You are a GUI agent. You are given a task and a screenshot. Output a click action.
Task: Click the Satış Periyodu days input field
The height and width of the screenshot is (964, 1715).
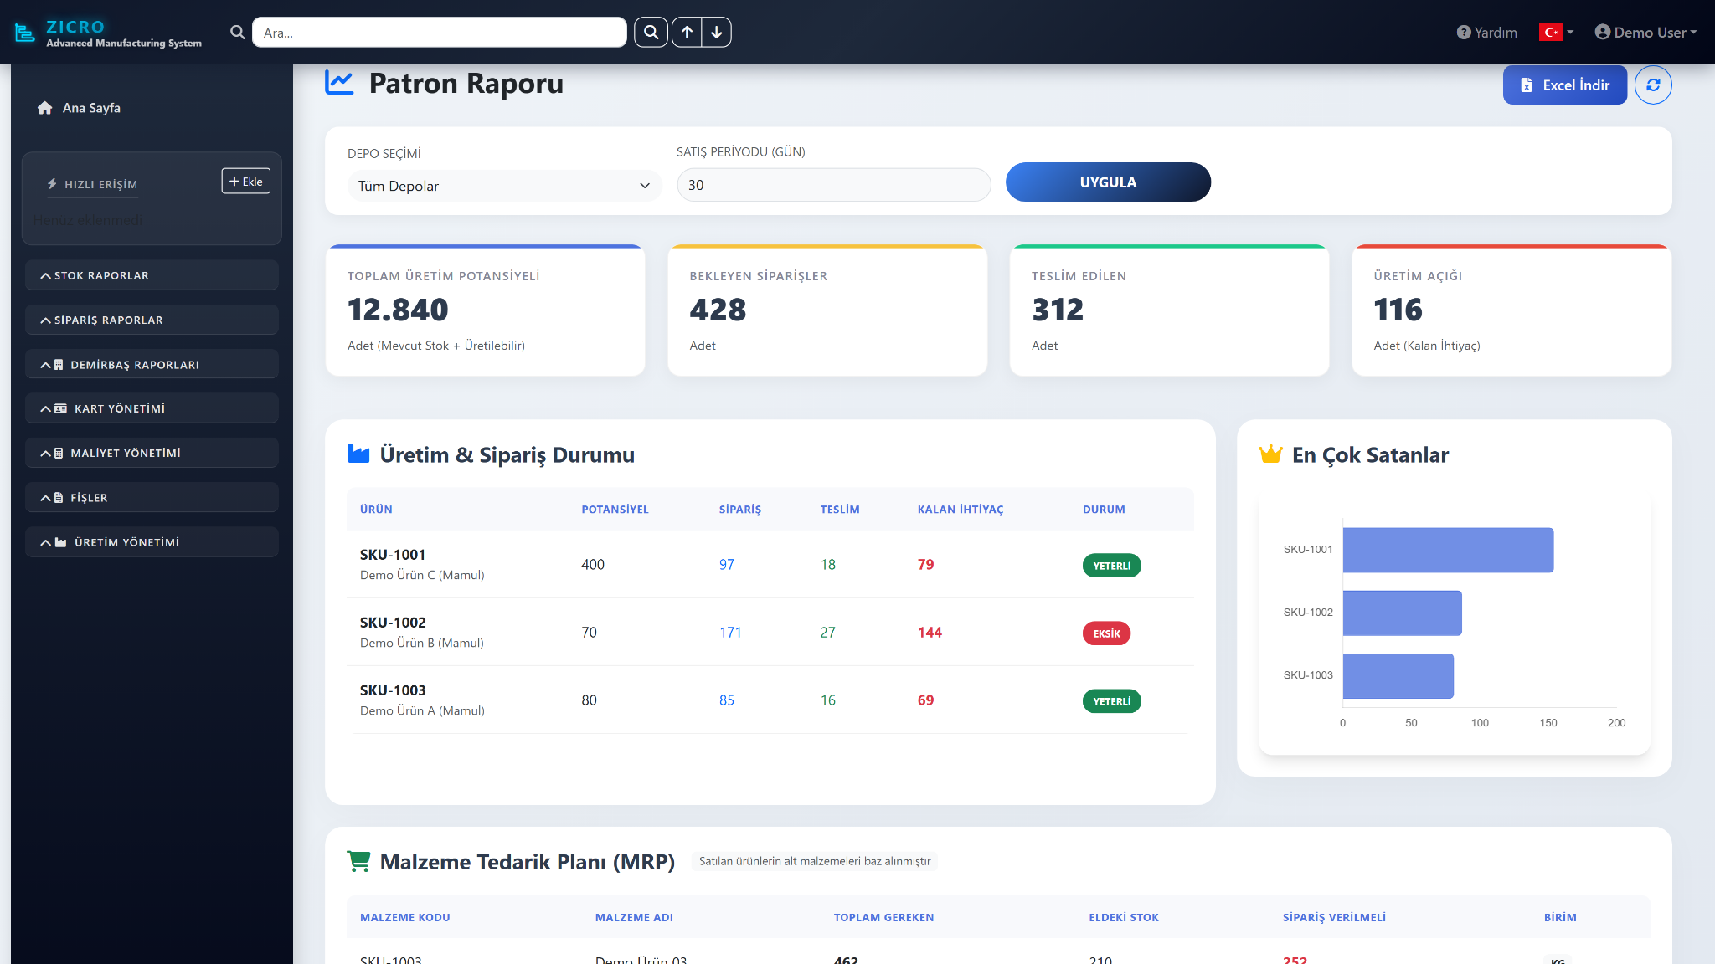click(834, 185)
